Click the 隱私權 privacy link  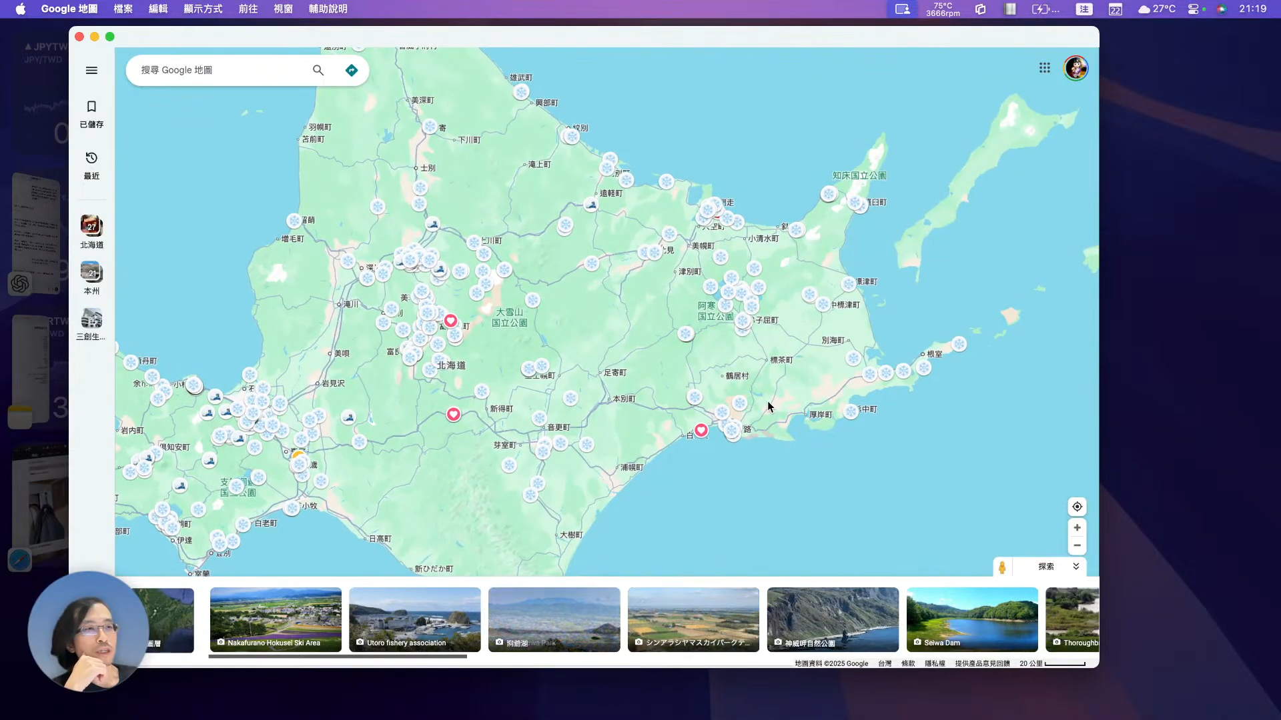pos(935,663)
